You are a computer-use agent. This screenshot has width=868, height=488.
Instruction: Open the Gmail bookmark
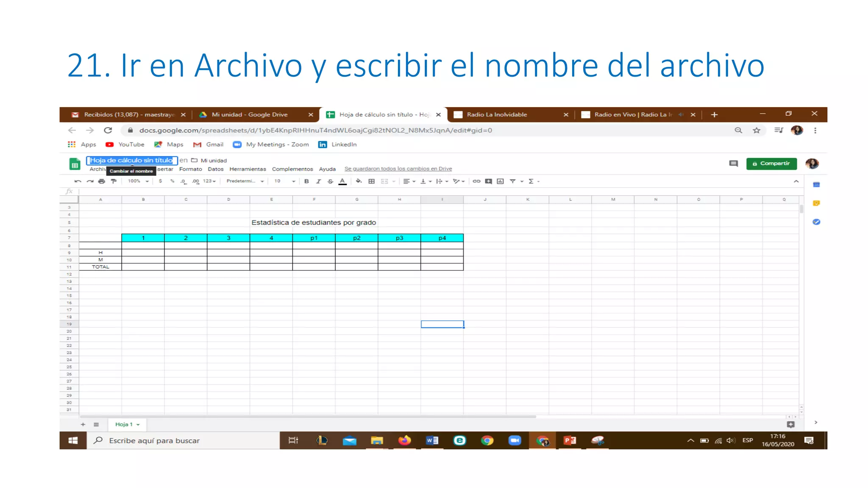208,144
